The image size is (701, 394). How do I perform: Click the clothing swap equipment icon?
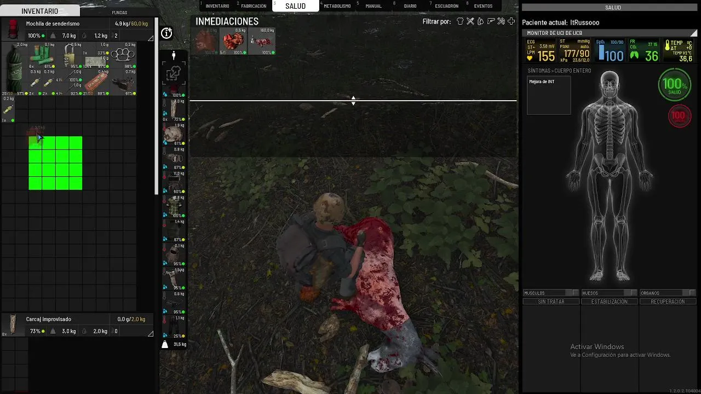click(x=174, y=73)
